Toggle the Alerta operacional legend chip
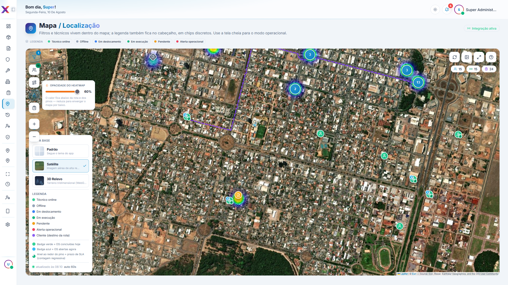The height and width of the screenshot is (285, 508). point(190,41)
